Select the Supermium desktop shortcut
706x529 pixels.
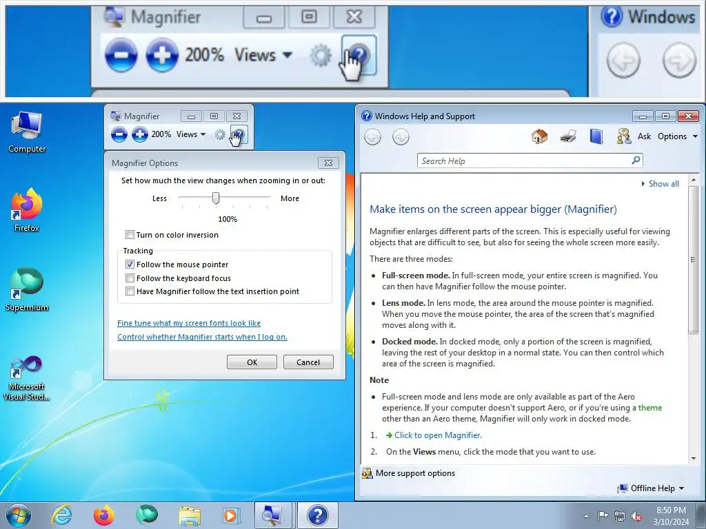point(27,290)
